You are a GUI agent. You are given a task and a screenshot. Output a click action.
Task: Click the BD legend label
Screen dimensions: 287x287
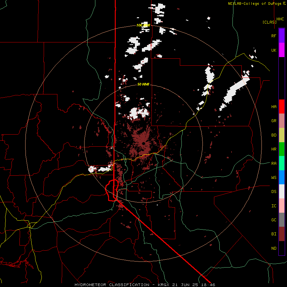pos(274,135)
